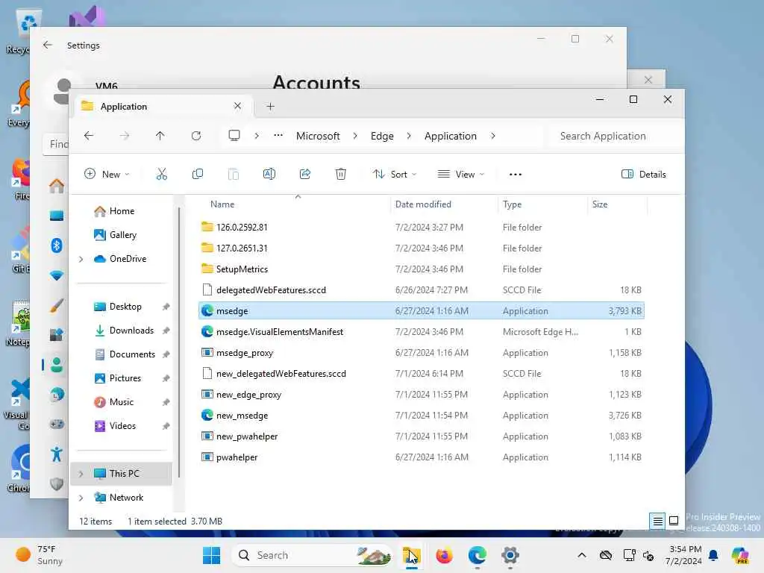Viewport: 764px width, 573px height.
Task: Refresh the Application folder view
Action: (x=196, y=136)
